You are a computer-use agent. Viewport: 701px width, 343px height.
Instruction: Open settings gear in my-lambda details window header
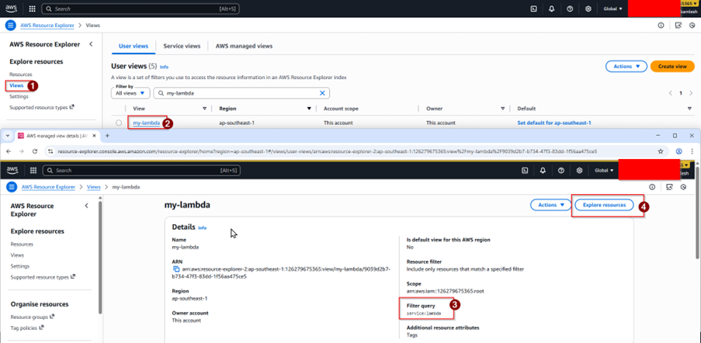tap(580, 170)
